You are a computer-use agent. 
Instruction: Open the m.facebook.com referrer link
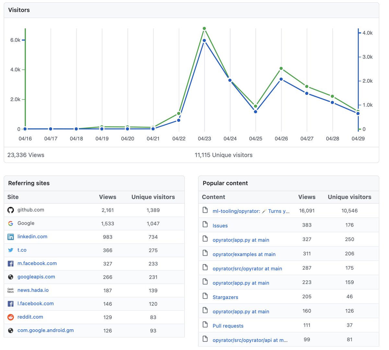coord(37,263)
